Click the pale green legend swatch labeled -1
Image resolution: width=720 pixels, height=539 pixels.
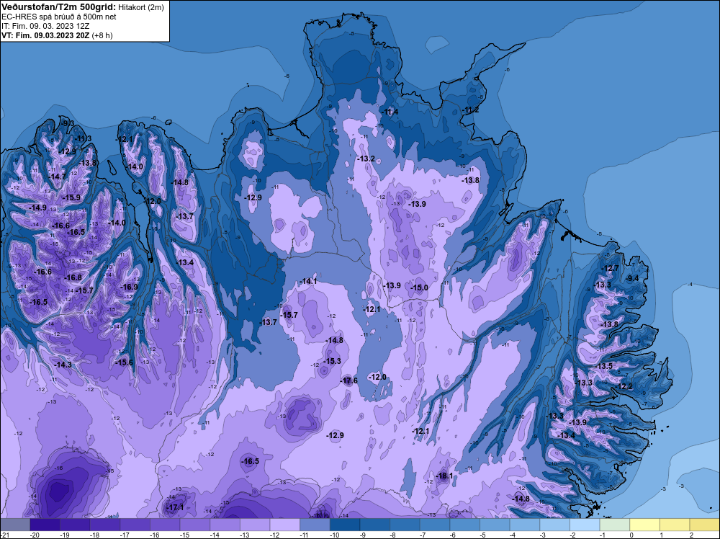(x=614, y=525)
